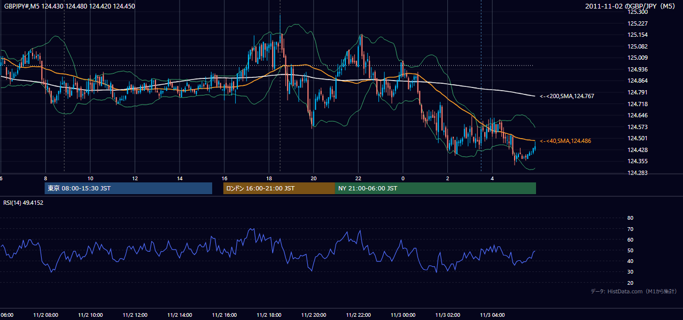Click the 2011-11-02 GBP/JPY (M5) chart title

point(631,6)
